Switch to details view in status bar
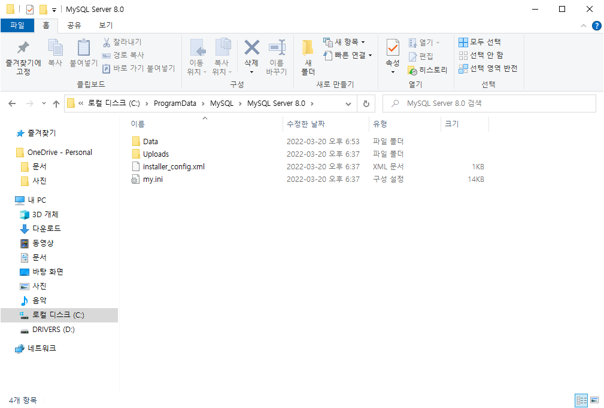 (581, 400)
